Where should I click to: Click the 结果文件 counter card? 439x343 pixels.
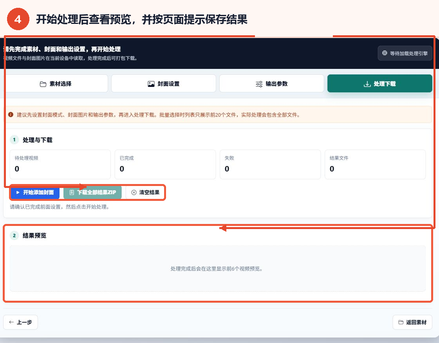click(x=375, y=164)
